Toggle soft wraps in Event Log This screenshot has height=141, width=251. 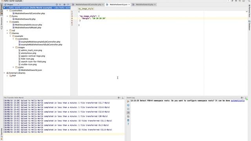point(128,109)
